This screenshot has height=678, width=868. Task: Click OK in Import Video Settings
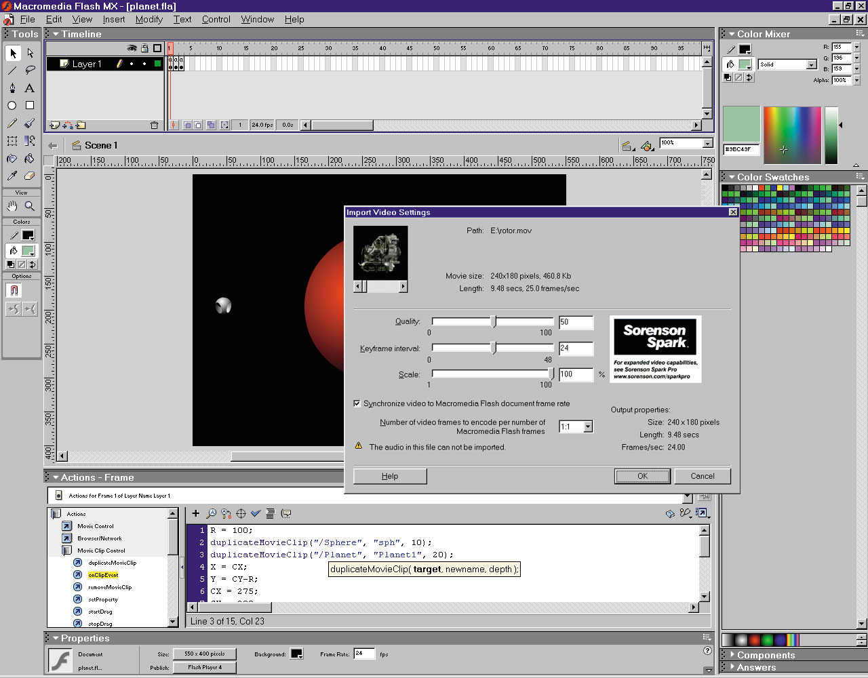[643, 476]
